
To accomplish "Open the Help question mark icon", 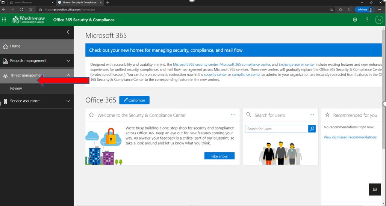I will tap(367, 20).
